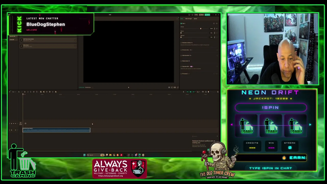
Task: Open the Windows Start menu
Action: [84, 155]
